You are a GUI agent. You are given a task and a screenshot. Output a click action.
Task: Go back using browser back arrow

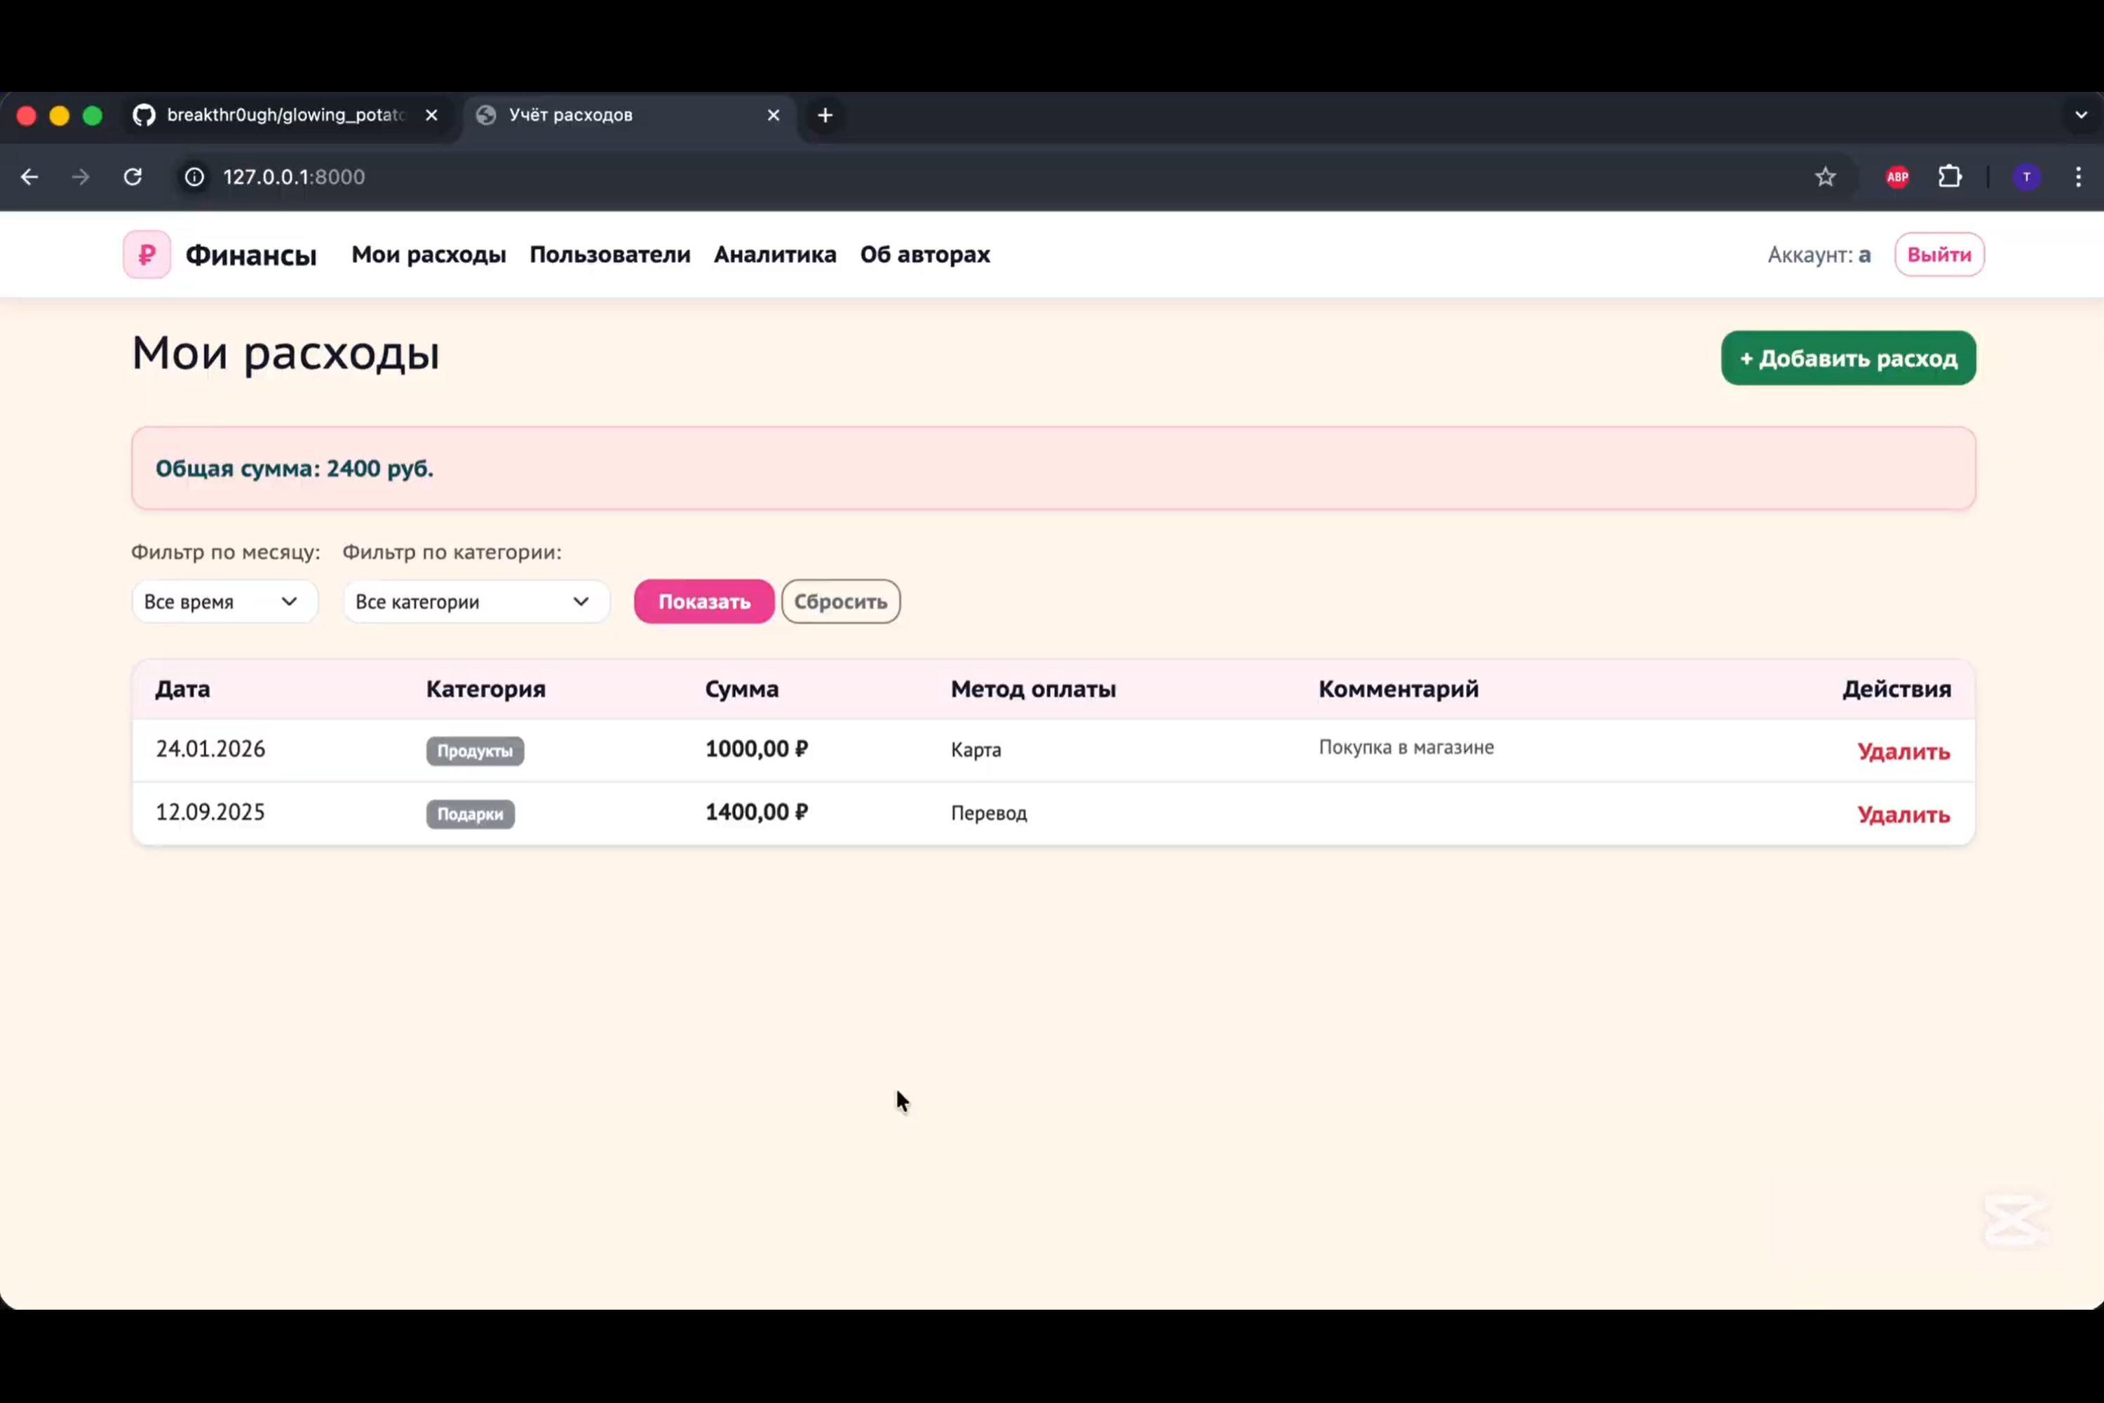point(29,177)
